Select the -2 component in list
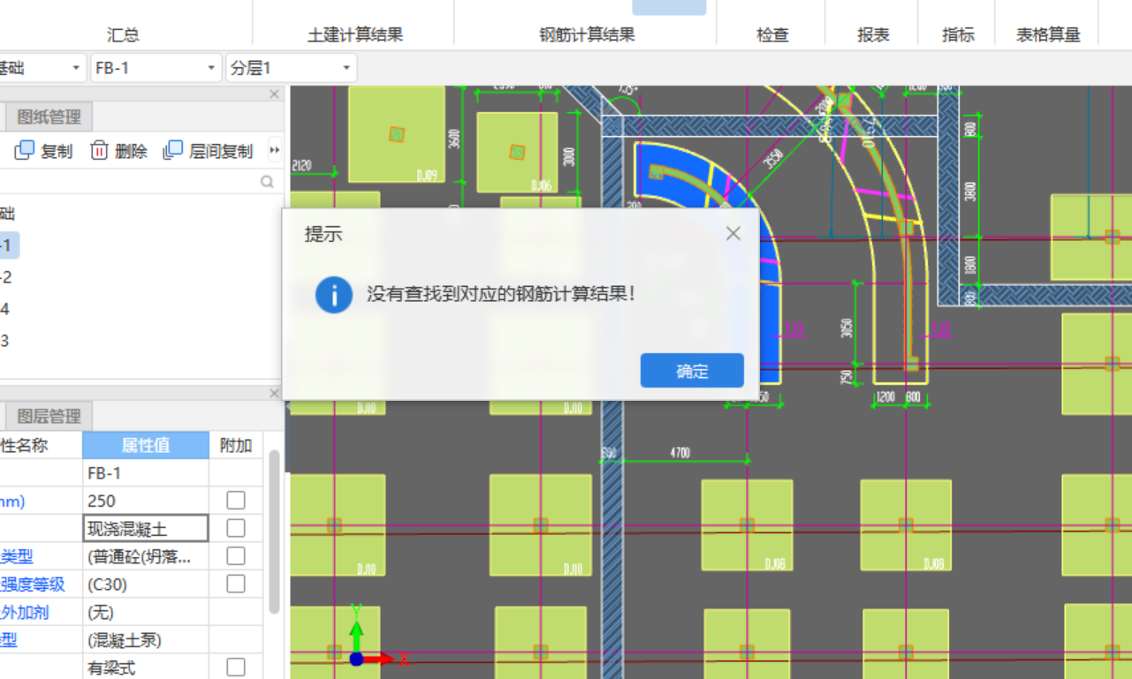The width and height of the screenshot is (1132, 679). click(6, 277)
